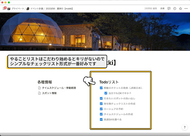
Task: Open the スポット情報 page icon
Action: (39, 93)
